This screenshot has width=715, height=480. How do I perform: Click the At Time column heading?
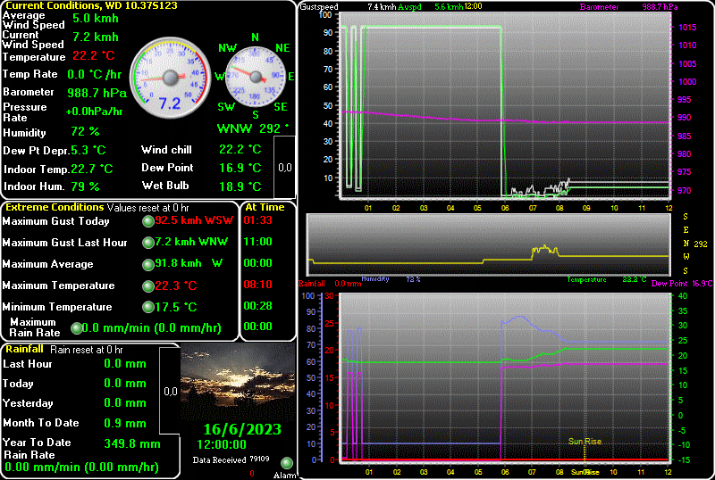click(265, 207)
